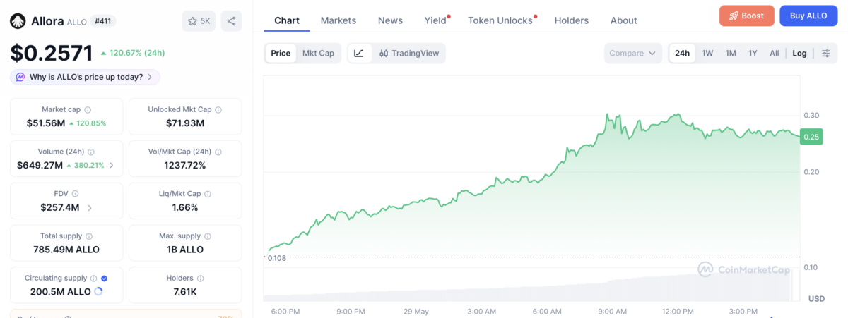Click the rocket Boost button
848x318 pixels.
coord(747,16)
